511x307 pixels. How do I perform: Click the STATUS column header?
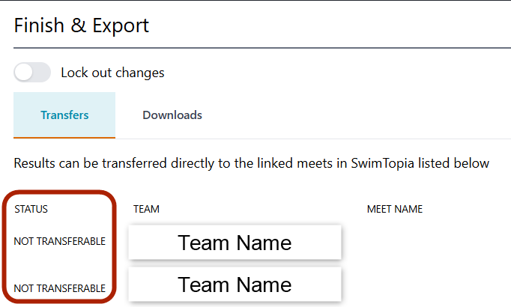tap(31, 209)
